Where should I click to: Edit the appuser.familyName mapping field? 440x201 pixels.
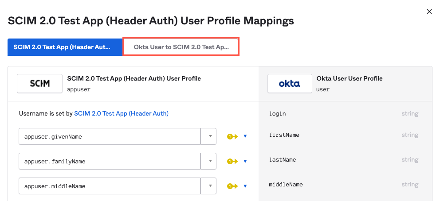(110, 161)
